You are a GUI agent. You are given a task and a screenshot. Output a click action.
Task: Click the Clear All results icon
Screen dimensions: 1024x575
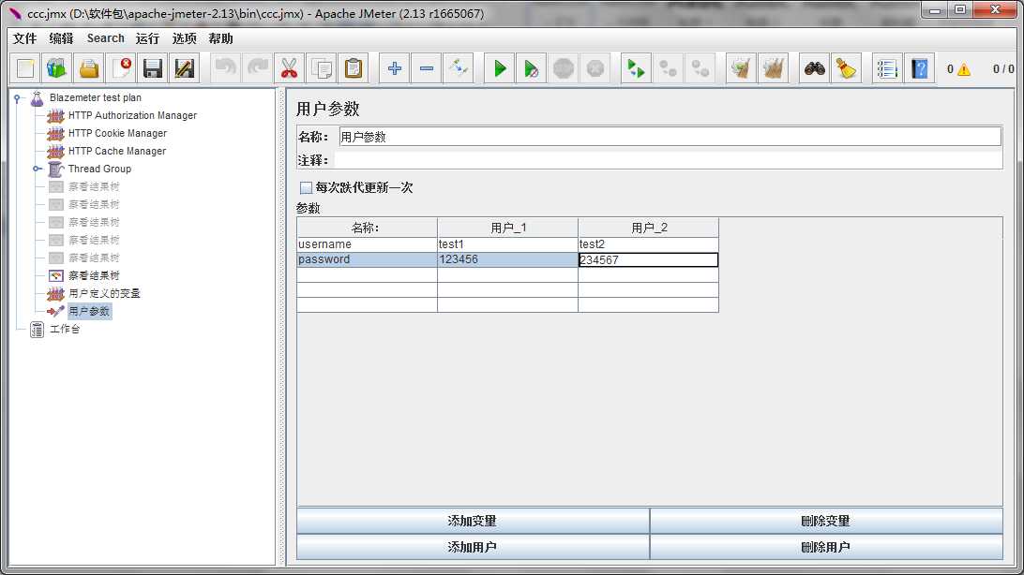tap(774, 67)
